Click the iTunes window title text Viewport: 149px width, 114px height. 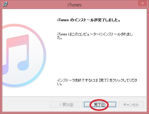tap(74, 5)
